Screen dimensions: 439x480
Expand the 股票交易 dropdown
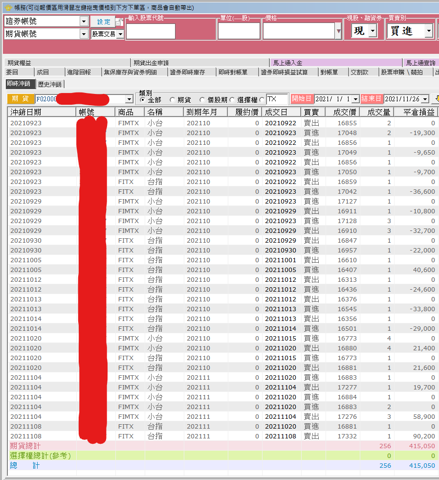[x=121, y=34]
